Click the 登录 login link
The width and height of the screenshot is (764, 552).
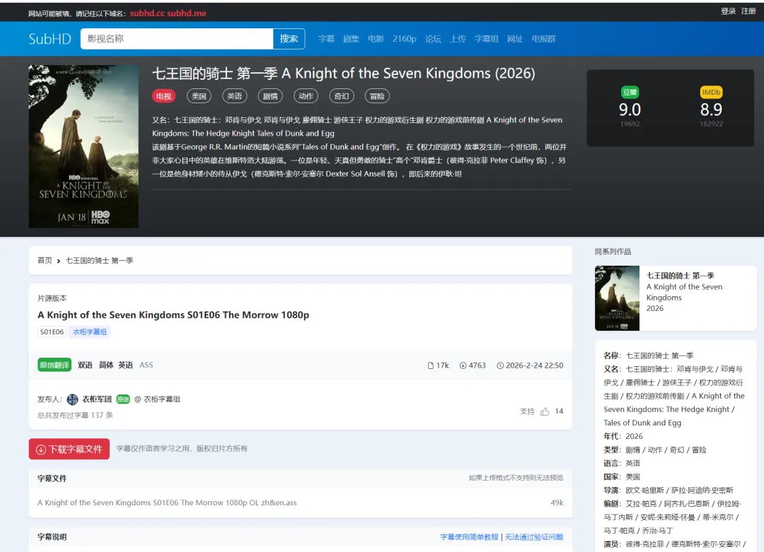pos(728,11)
